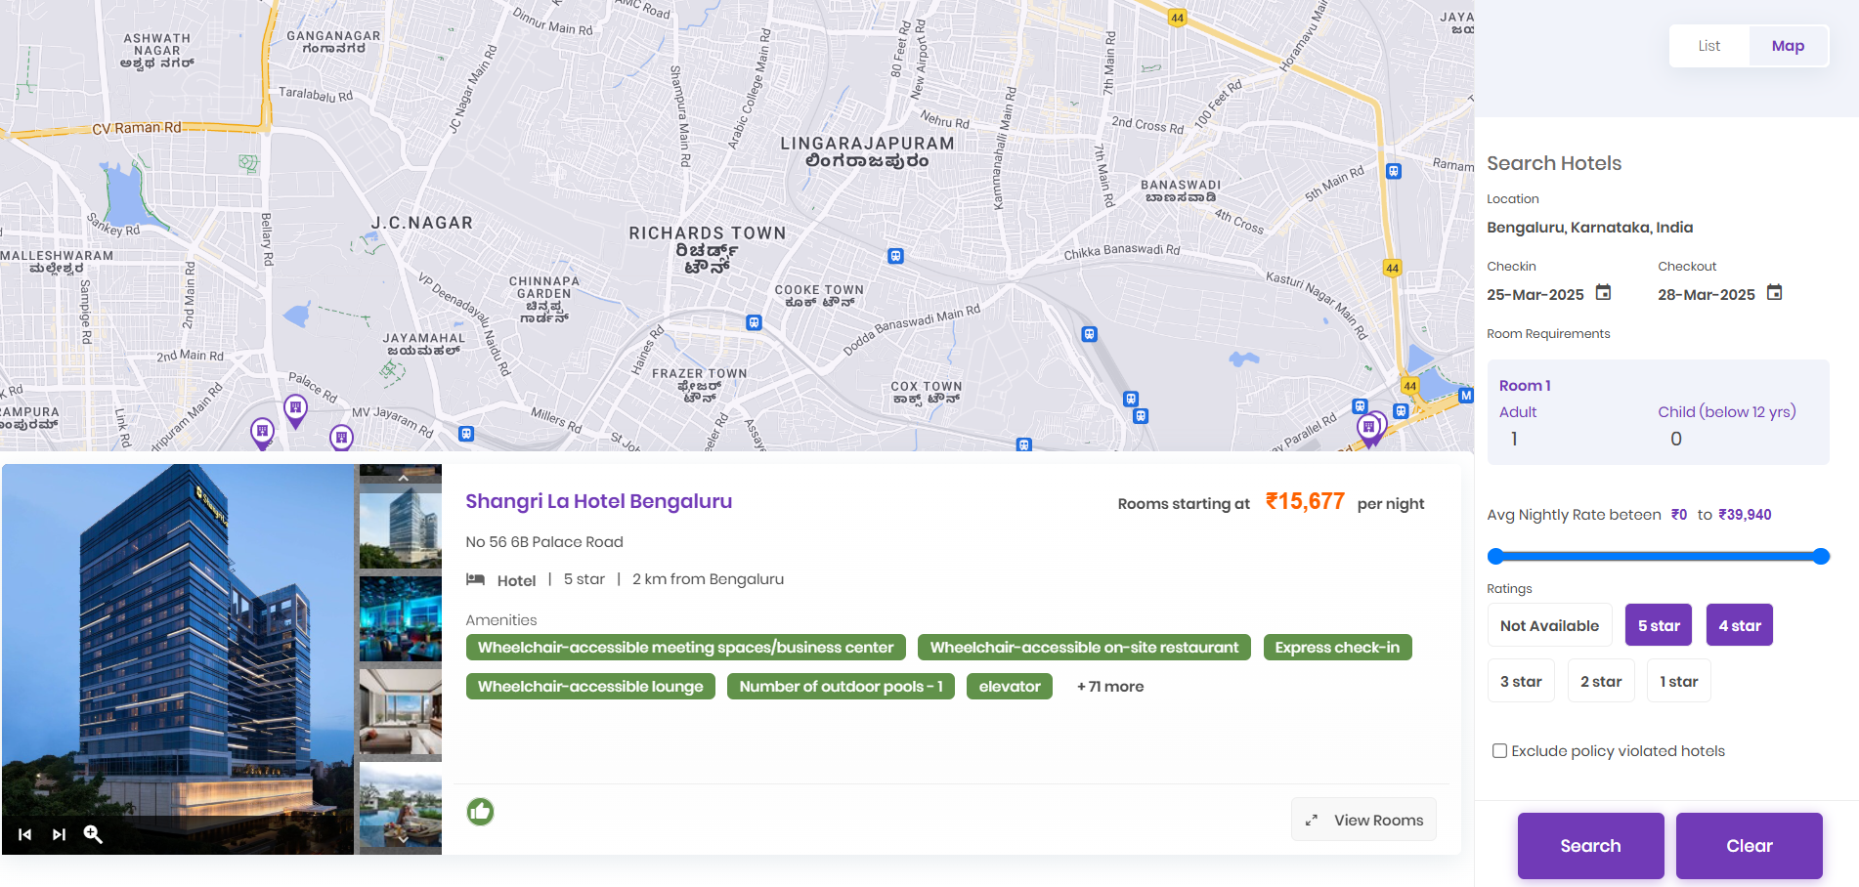Click the bed icon next to Hotel
Screen dimensions: 1859x887
pyautogui.click(x=476, y=579)
